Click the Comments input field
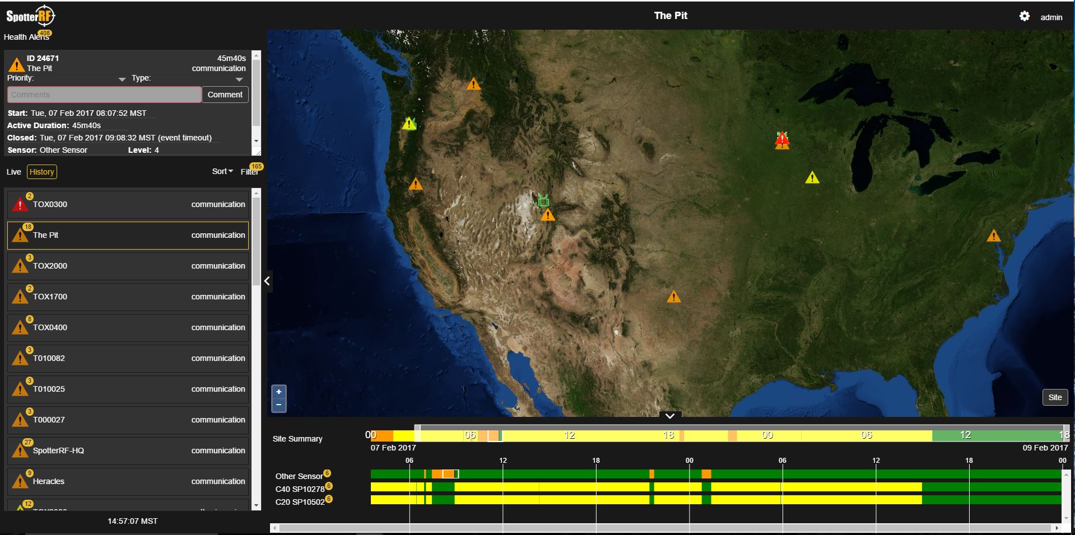The width and height of the screenshot is (1075, 535). point(104,95)
